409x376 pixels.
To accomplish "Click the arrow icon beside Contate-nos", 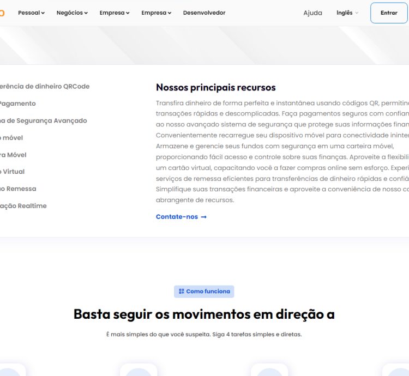I will coord(204,217).
